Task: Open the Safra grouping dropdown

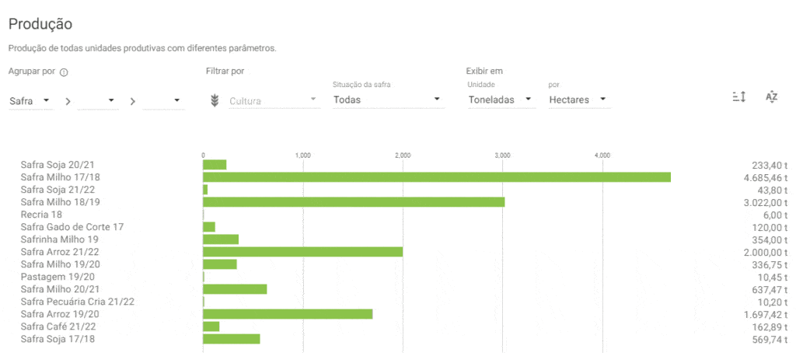Action: point(30,100)
